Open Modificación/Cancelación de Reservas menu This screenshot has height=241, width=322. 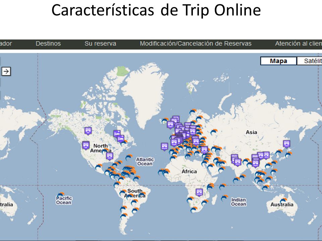pos(196,44)
